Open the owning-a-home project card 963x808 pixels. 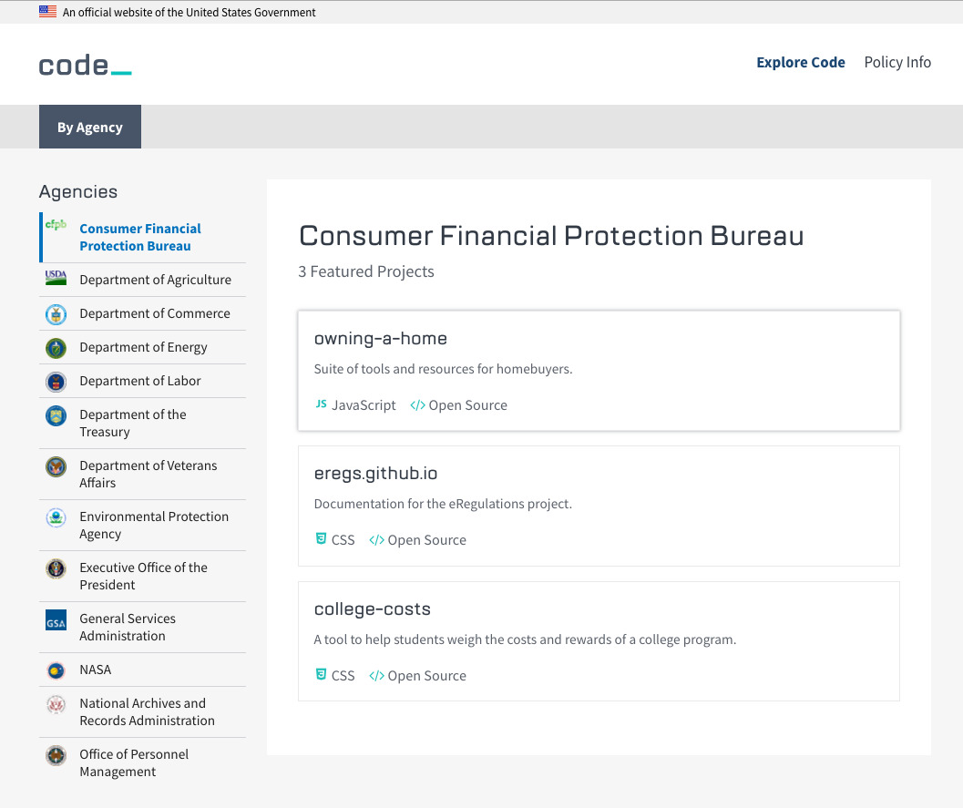pyautogui.click(x=599, y=370)
